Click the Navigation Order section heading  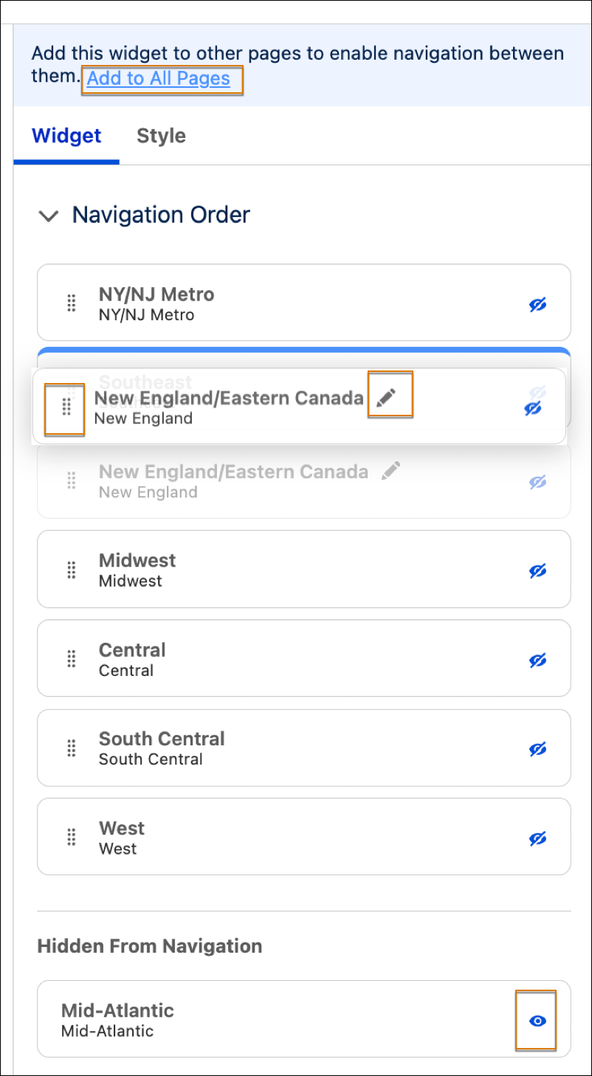[x=161, y=215]
